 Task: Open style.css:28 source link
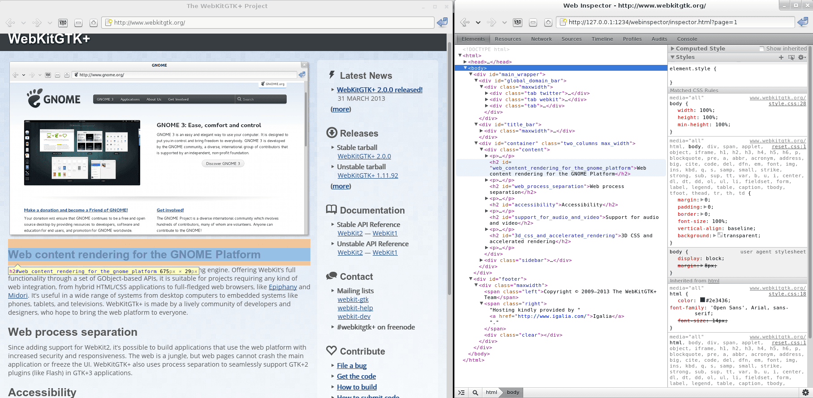(787, 103)
